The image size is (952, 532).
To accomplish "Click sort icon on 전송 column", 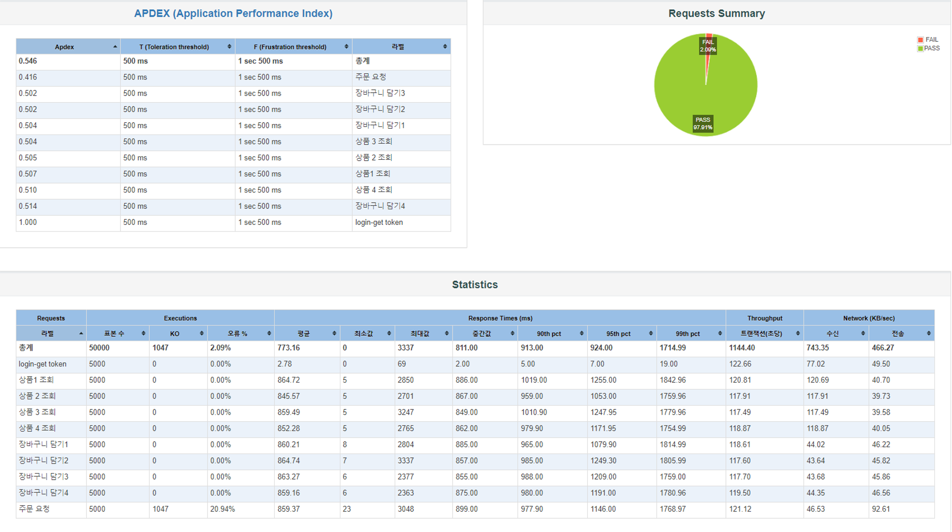I will 928,333.
